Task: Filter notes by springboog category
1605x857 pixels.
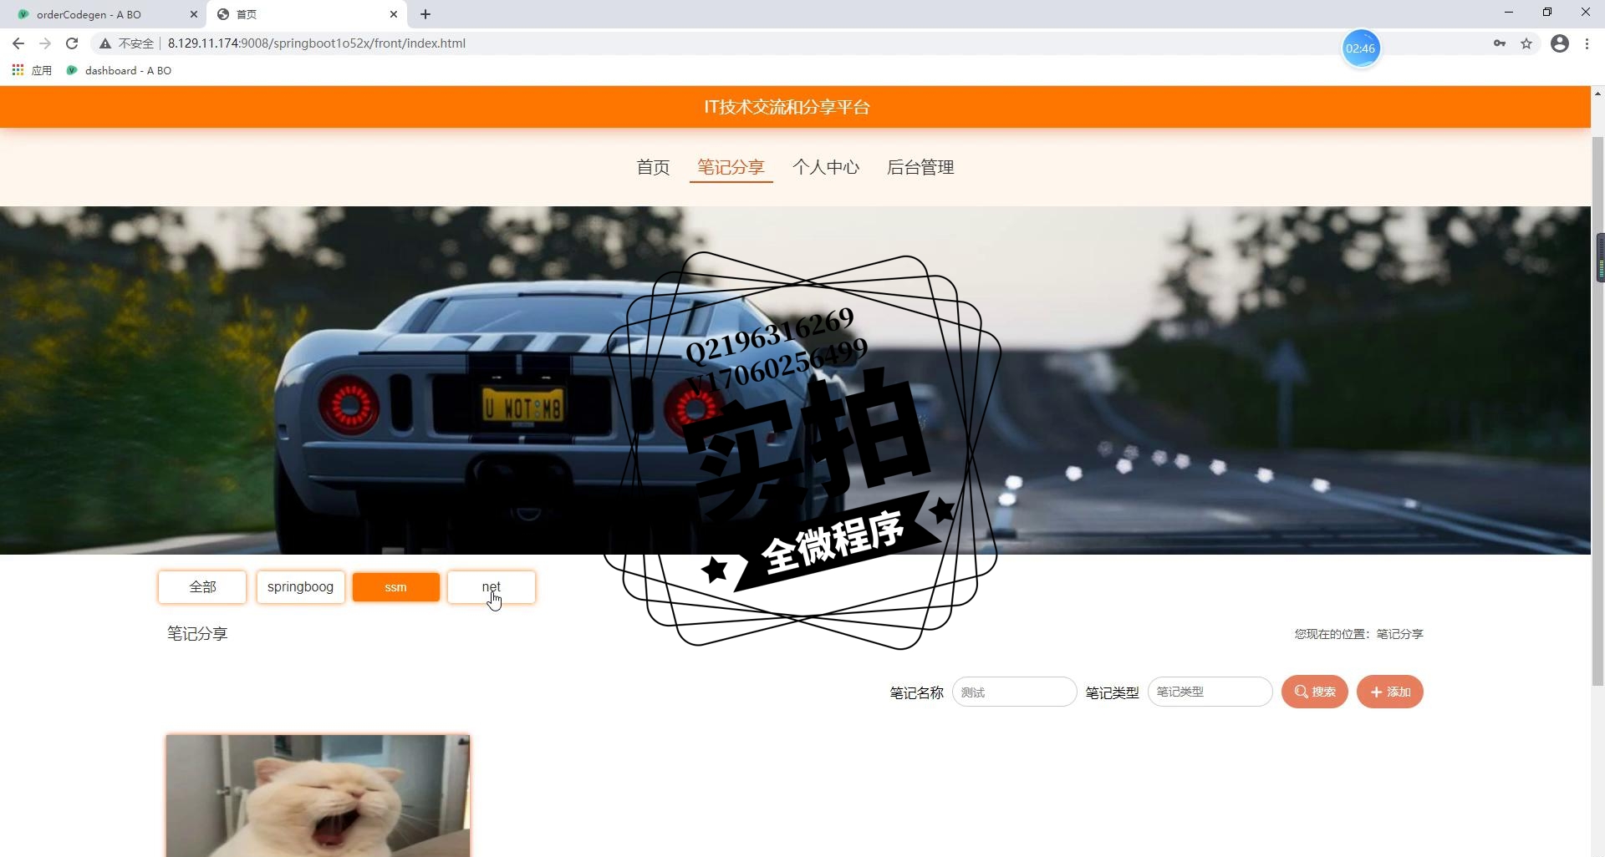Action: pyautogui.click(x=300, y=587)
